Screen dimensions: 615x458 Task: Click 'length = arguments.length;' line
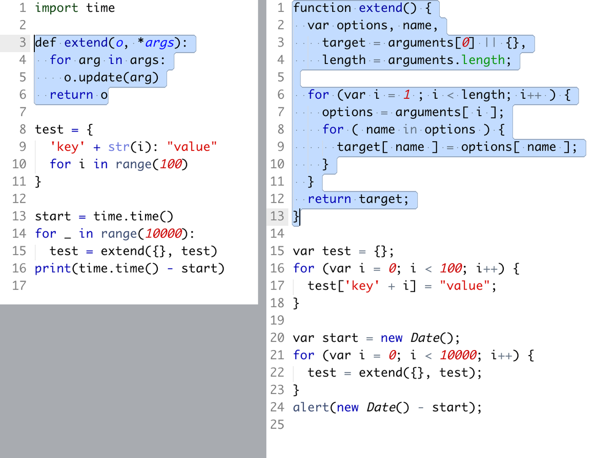pos(417,60)
